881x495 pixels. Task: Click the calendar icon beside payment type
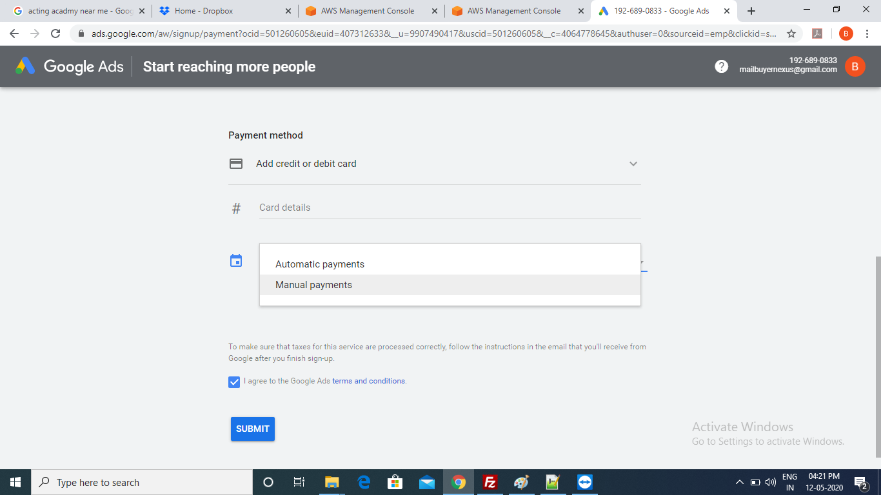(236, 260)
